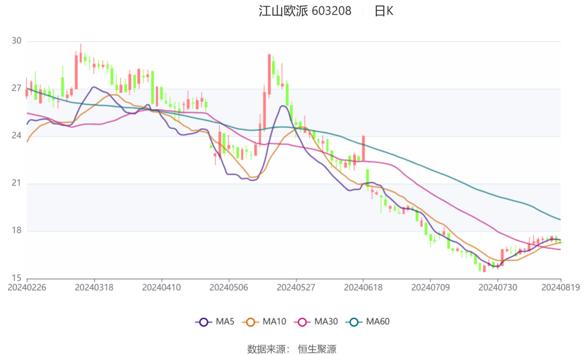The image size is (584, 355).
Task: Click the x-axis date 20240410
Action: coord(162,287)
